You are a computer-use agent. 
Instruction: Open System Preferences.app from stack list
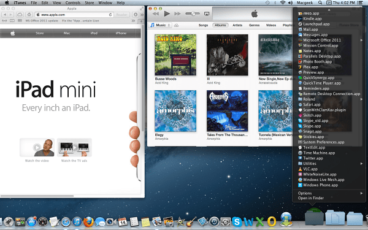(323, 142)
